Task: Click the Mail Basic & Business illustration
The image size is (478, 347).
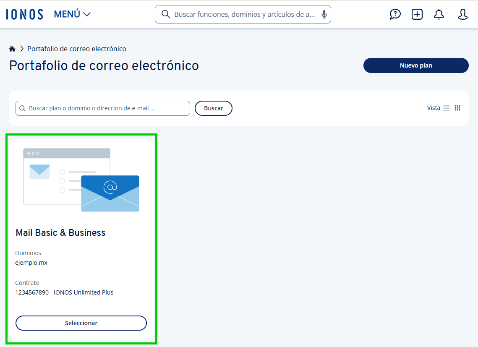Action: [x=81, y=180]
